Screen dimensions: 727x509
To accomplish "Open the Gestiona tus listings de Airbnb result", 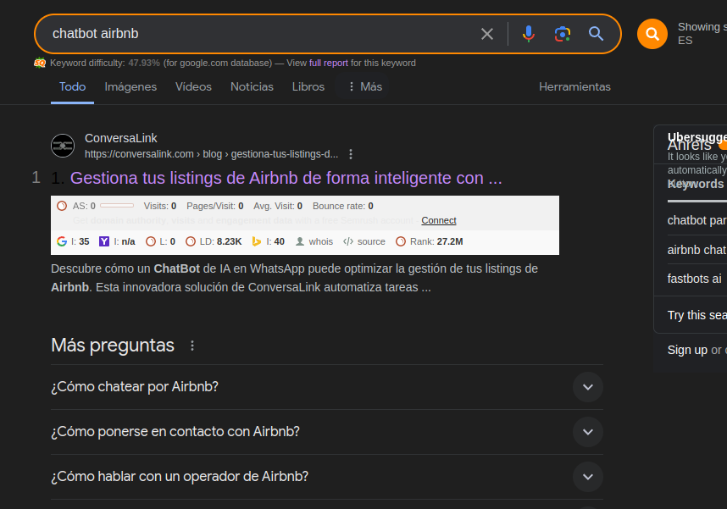I will point(286,178).
